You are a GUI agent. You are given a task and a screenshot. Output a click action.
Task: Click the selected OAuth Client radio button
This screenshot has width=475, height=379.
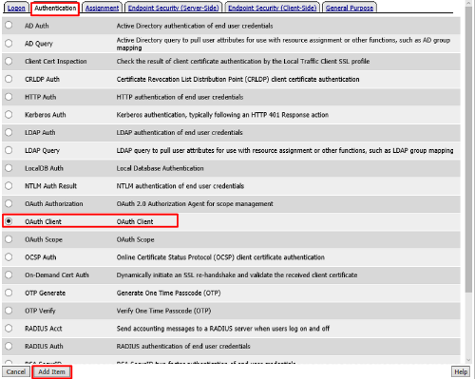click(9, 221)
